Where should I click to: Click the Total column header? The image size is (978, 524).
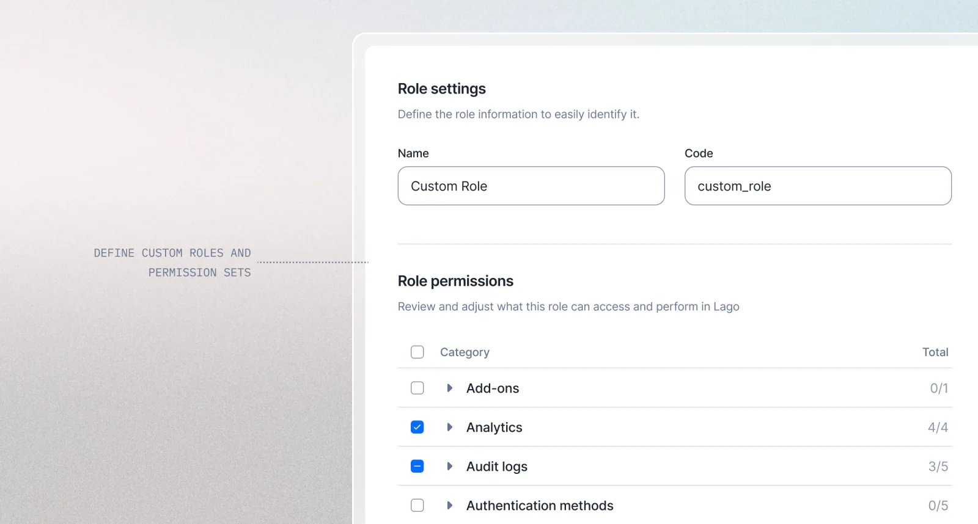[x=935, y=352]
